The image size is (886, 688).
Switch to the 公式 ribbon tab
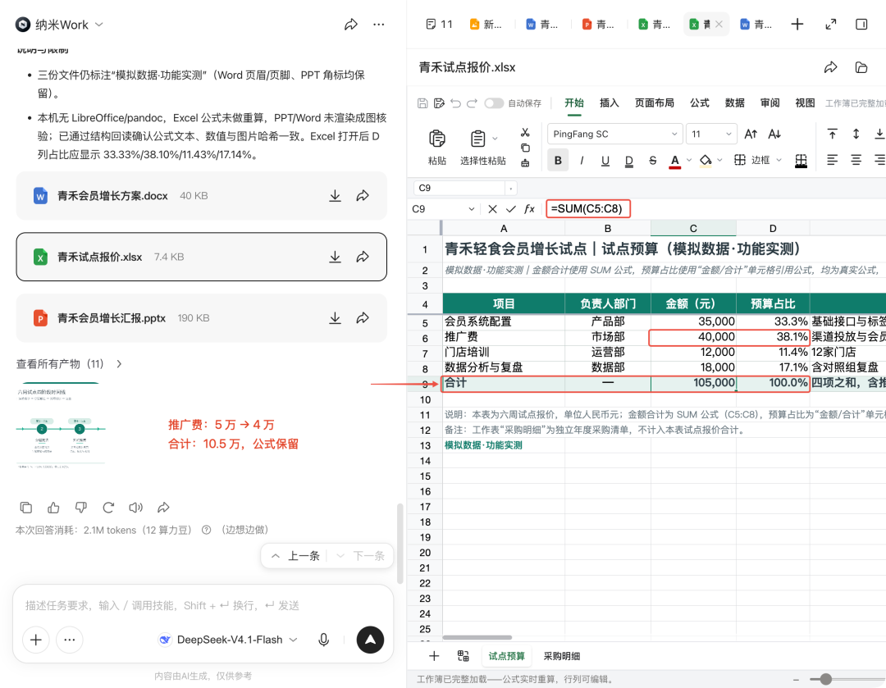point(699,103)
